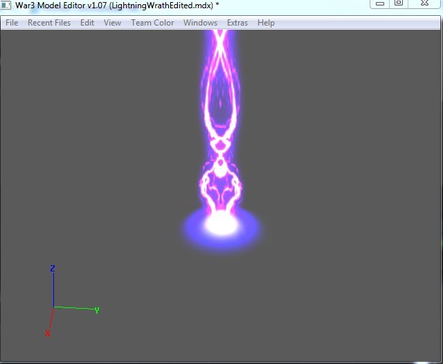Open the Team Color menu
The height and width of the screenshot is (364, 443).
click(152, 23)
